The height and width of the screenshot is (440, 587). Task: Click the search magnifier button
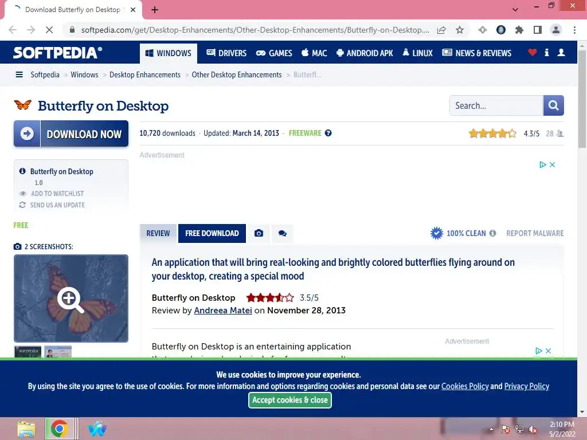tap(553, 105)
